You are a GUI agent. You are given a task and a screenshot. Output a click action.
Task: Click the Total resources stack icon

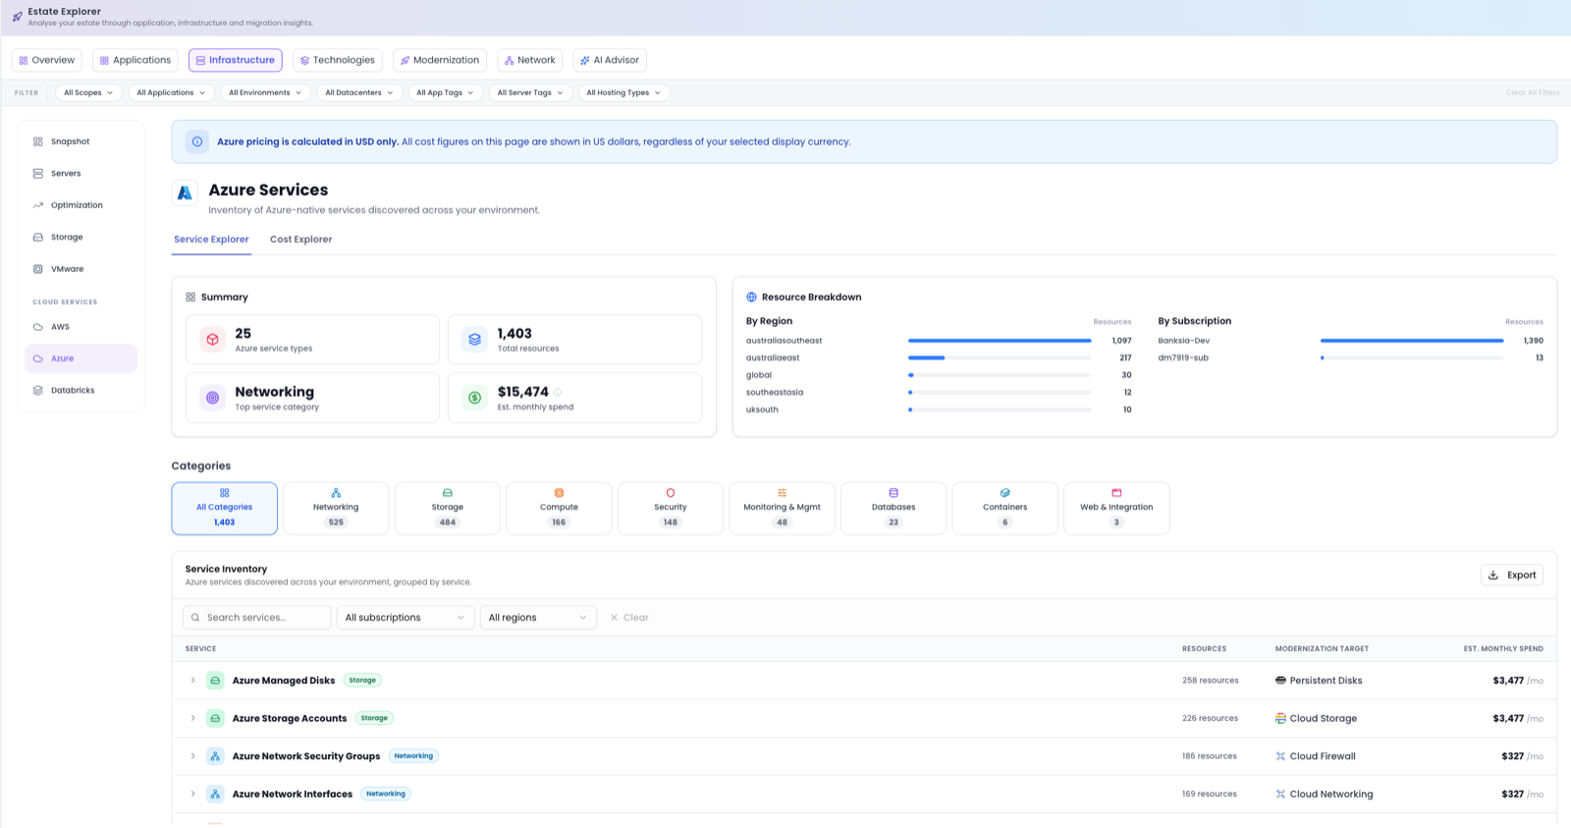click(475, 340)
